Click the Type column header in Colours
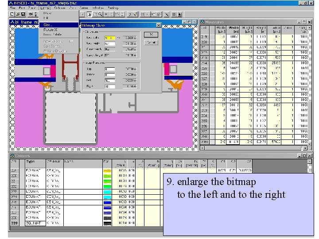 coord(35,163)
